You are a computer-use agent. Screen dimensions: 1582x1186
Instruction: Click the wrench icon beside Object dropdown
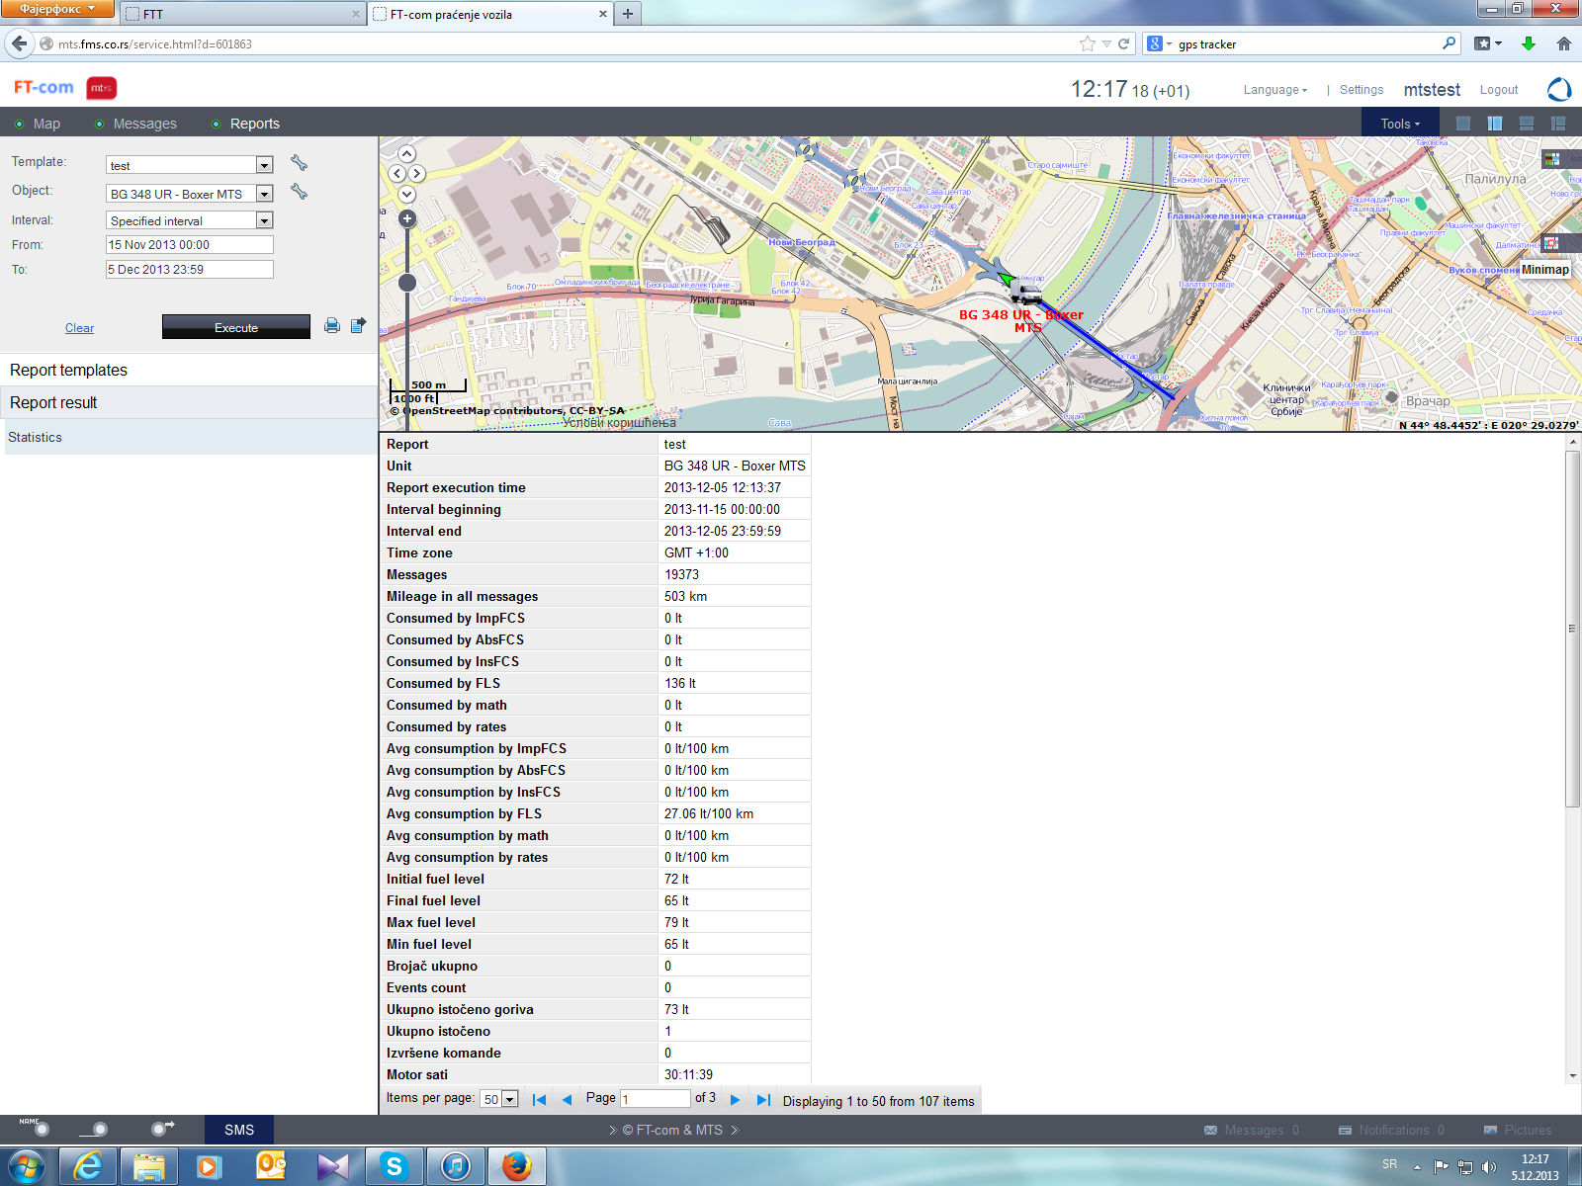299,192
